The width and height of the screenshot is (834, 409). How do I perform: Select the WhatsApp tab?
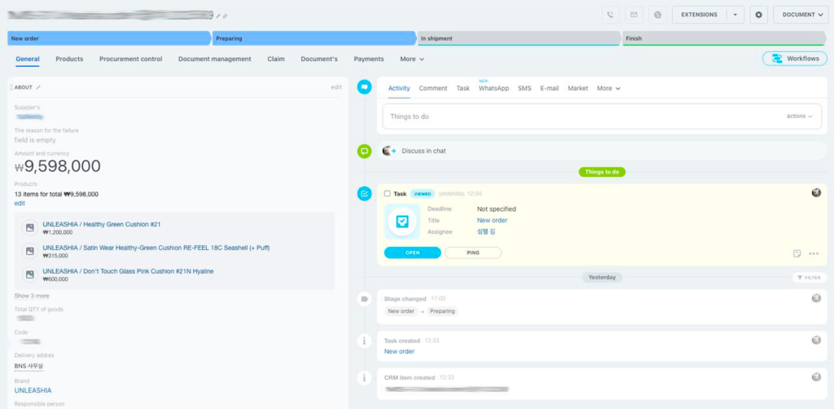click(494, 88)
